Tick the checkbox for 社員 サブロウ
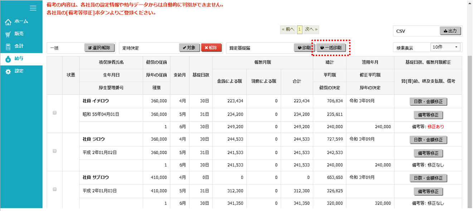This screenshot has width=474, height=211. click(x=54, y=189)
